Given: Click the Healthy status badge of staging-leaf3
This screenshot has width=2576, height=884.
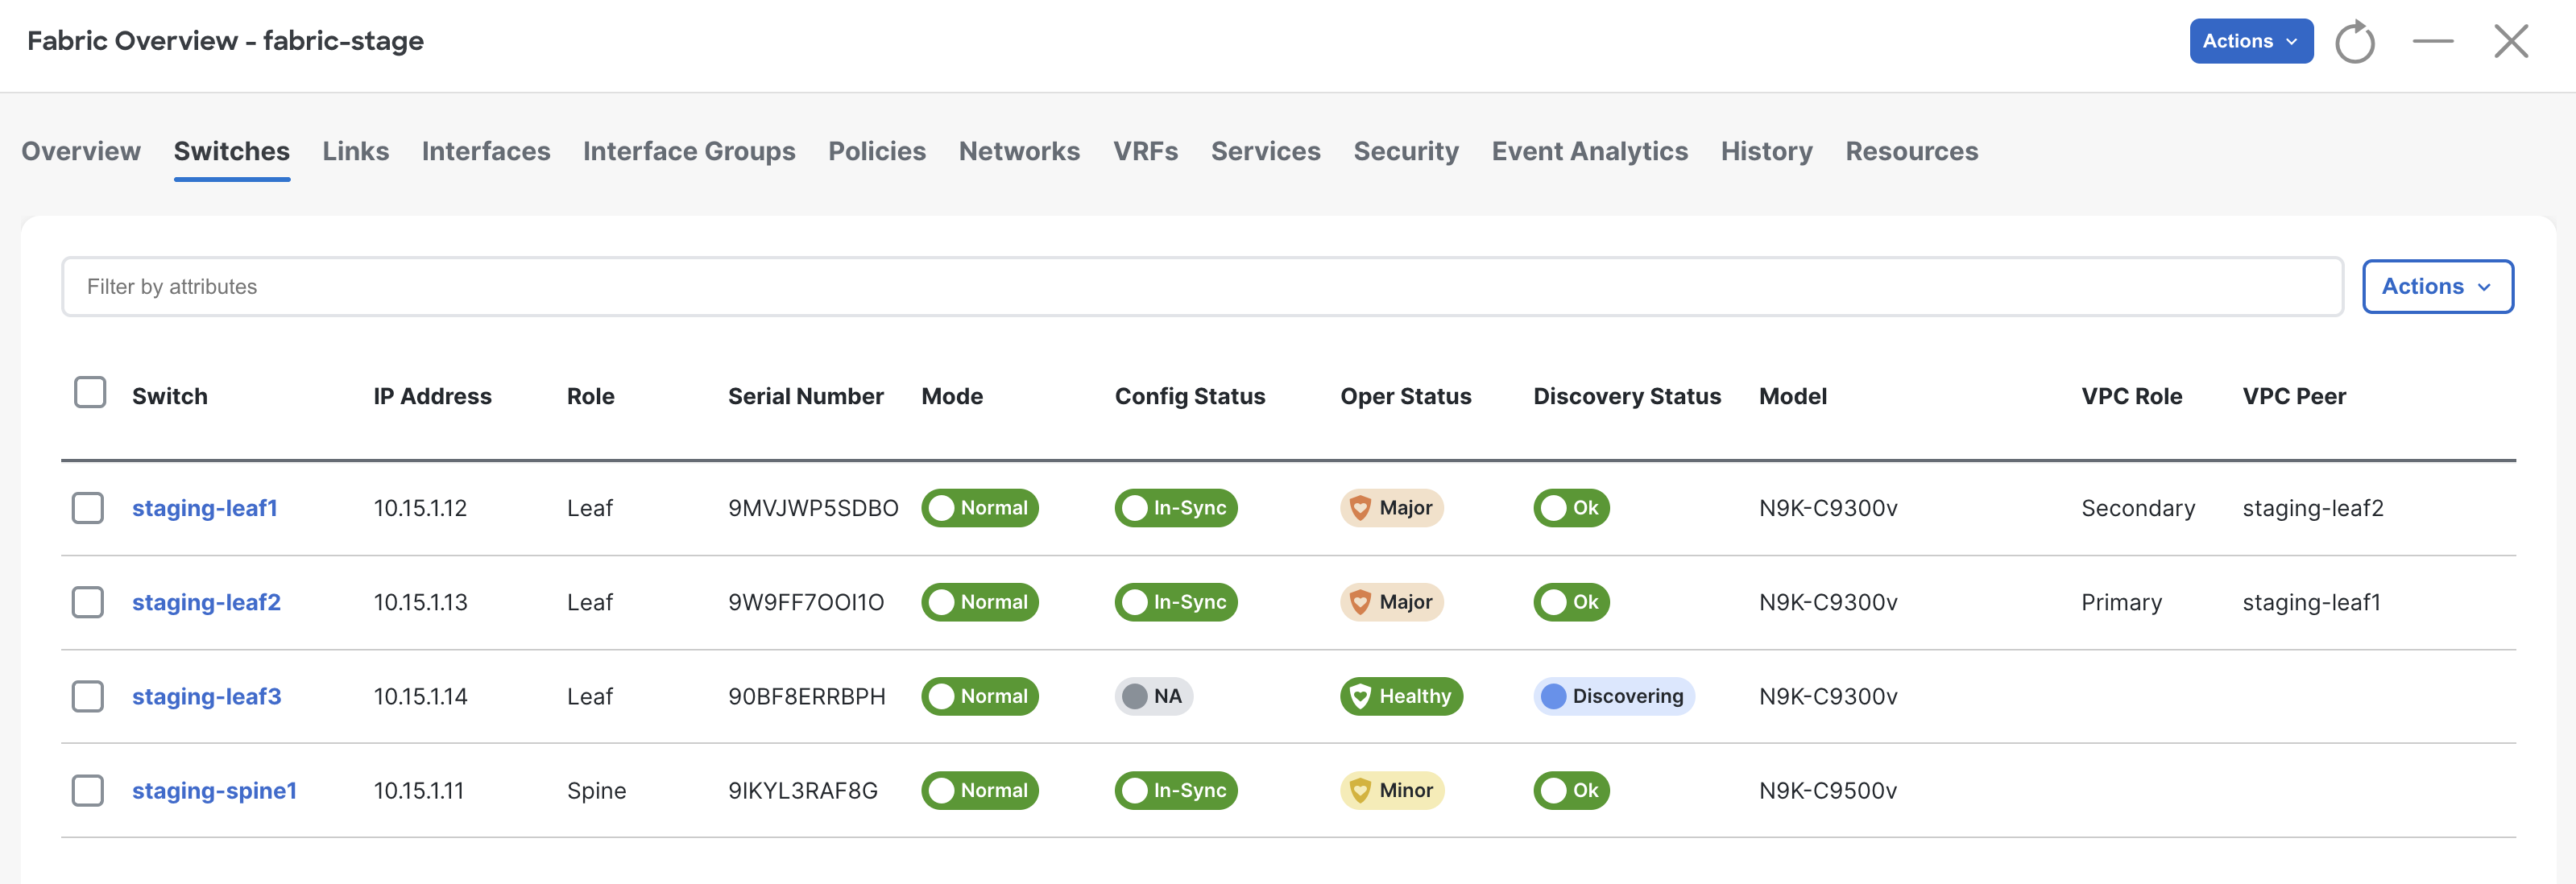Looking at the screenshot, I should pyautogui.click(x=1401, y=696).
